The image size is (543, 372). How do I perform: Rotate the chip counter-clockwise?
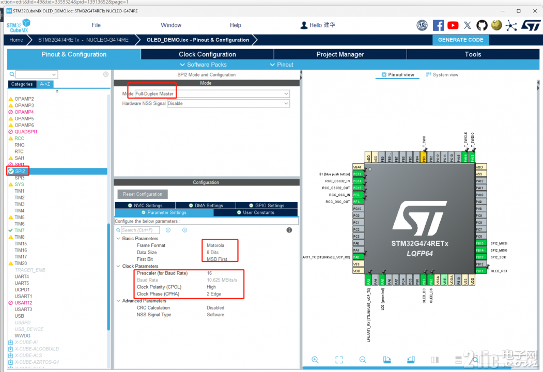point(411,360)
